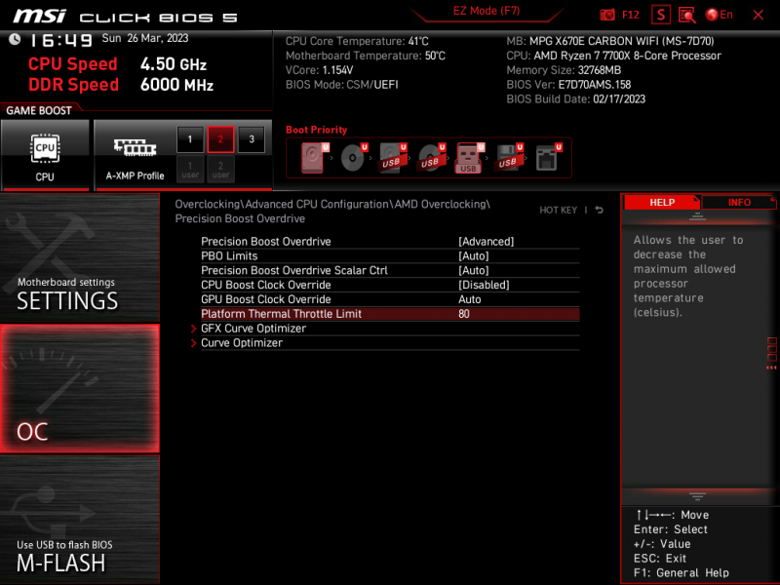Edit Platform Thermal Throttle Limit value 80
The image size is (780, 585).
390,314
